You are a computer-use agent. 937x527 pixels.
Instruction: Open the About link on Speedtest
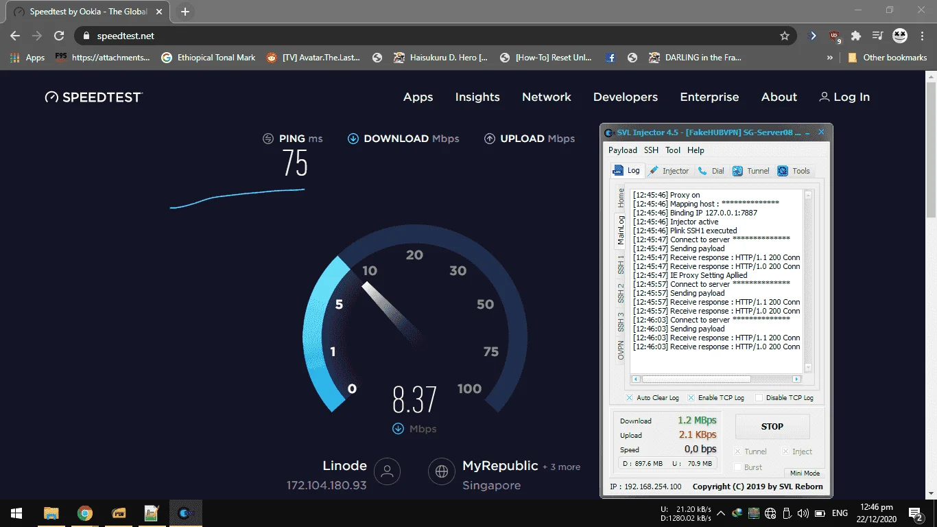[779, 97]
